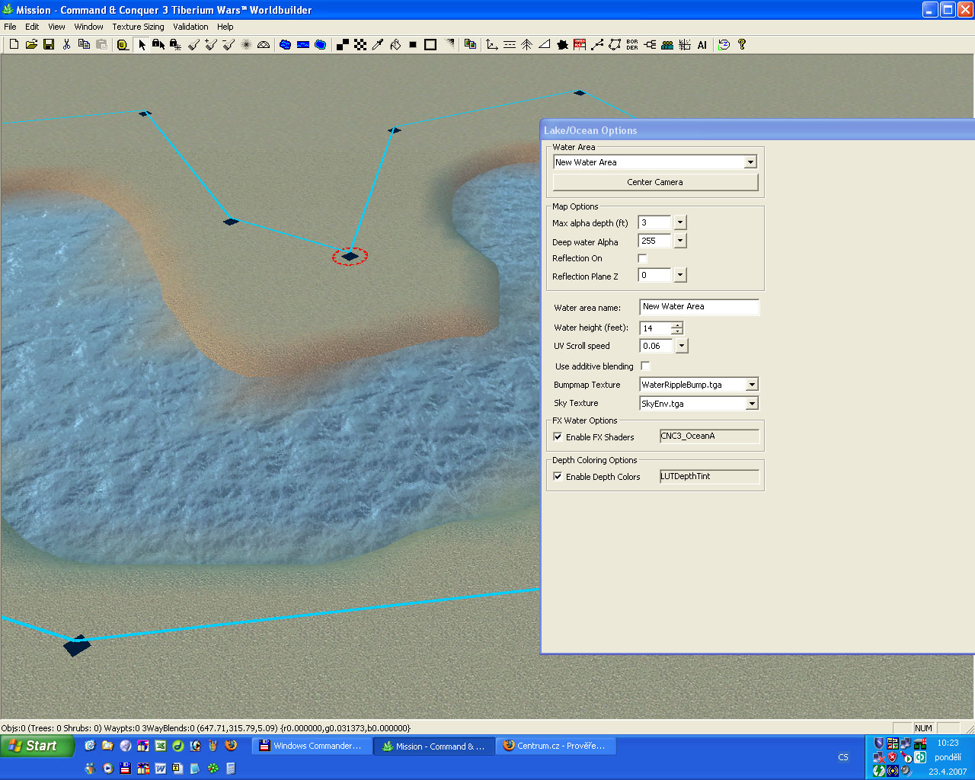The height and width of the screenshot is (780, 975).
Task: Click the CS language indicator in taskbar
Action: 843,757
